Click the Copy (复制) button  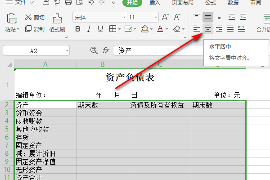coord(35,29)
